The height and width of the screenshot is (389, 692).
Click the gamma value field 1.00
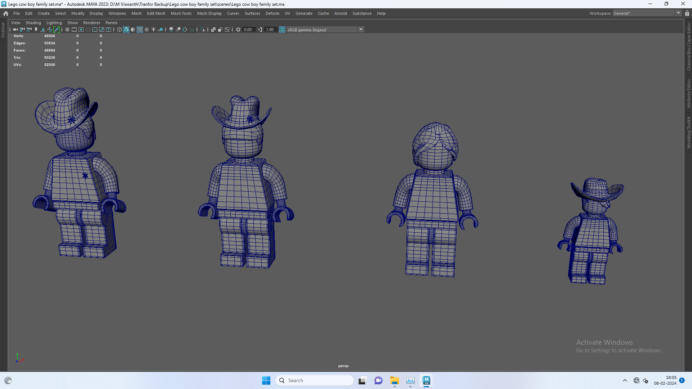click(x=271, y=30)
